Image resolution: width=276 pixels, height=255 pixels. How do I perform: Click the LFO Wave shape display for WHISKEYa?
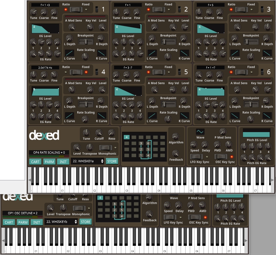click(200, 132)
